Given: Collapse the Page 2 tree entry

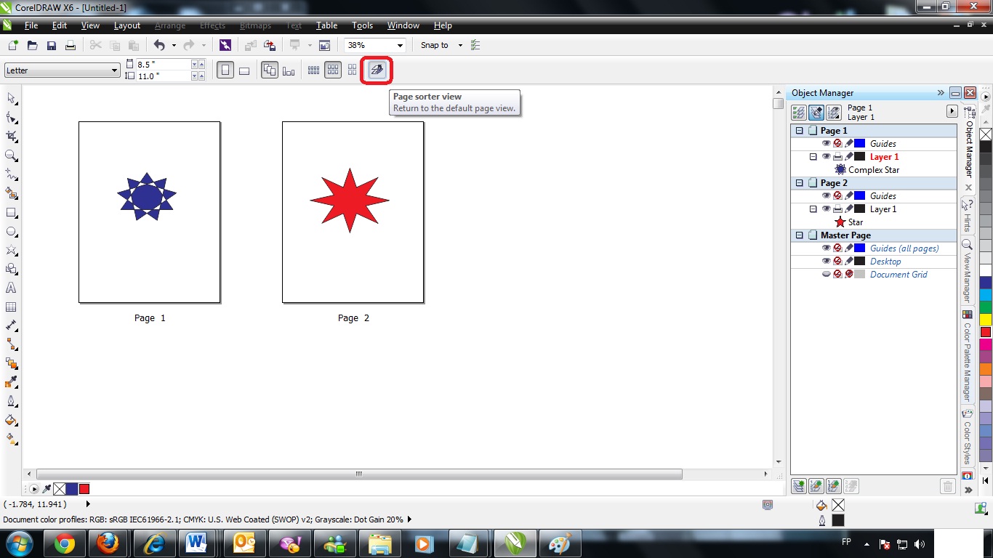Looking at the screenshot, I should (799, 182).
